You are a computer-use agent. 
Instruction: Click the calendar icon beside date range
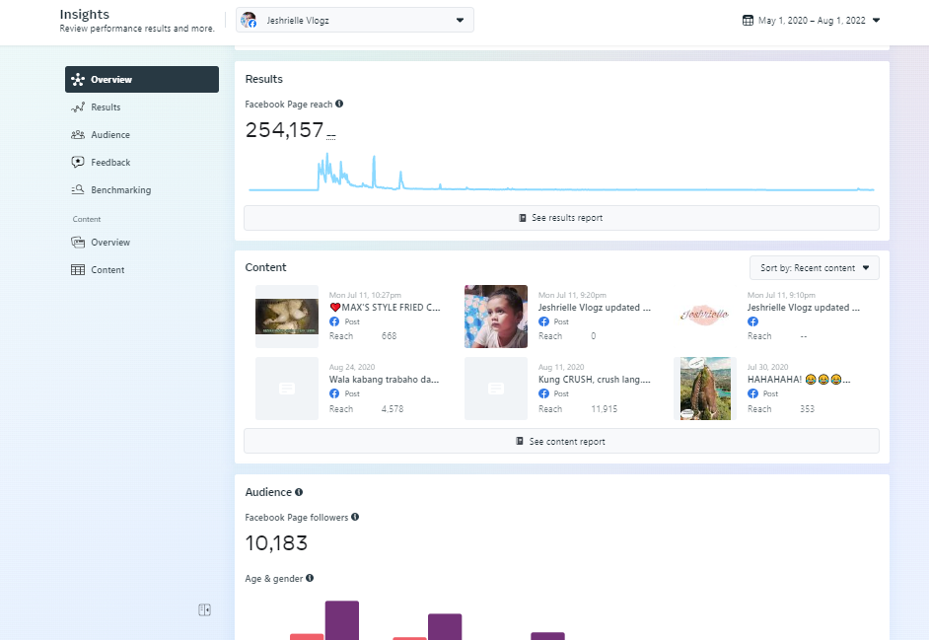point(748,20)
